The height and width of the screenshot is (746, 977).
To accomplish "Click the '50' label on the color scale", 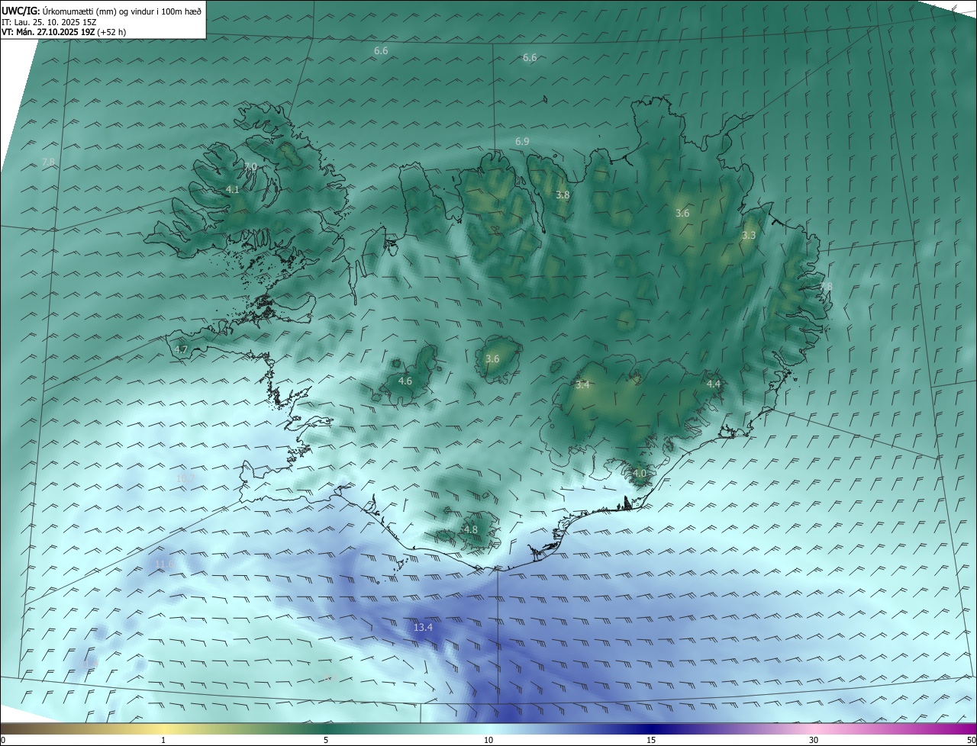I will pos(971,740).
